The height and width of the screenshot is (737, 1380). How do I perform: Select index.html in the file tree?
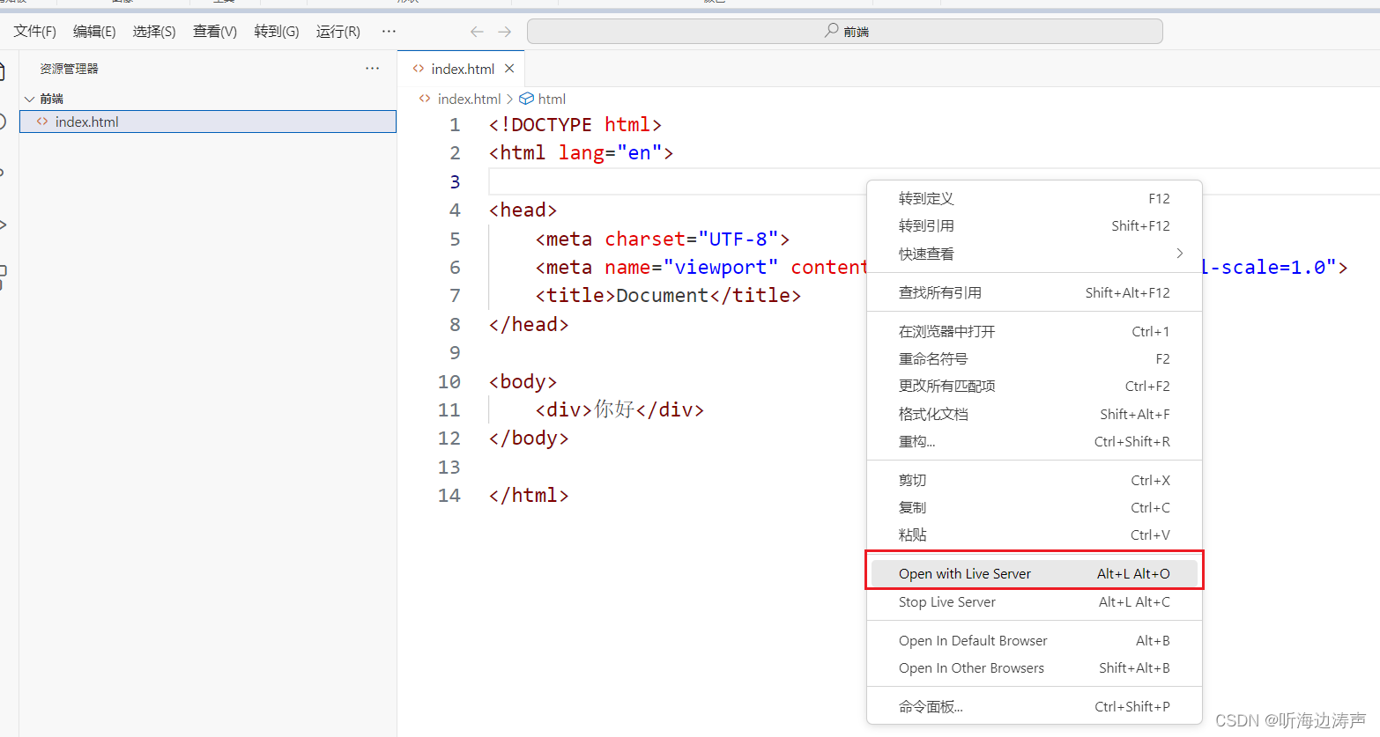tap(208, 122)
